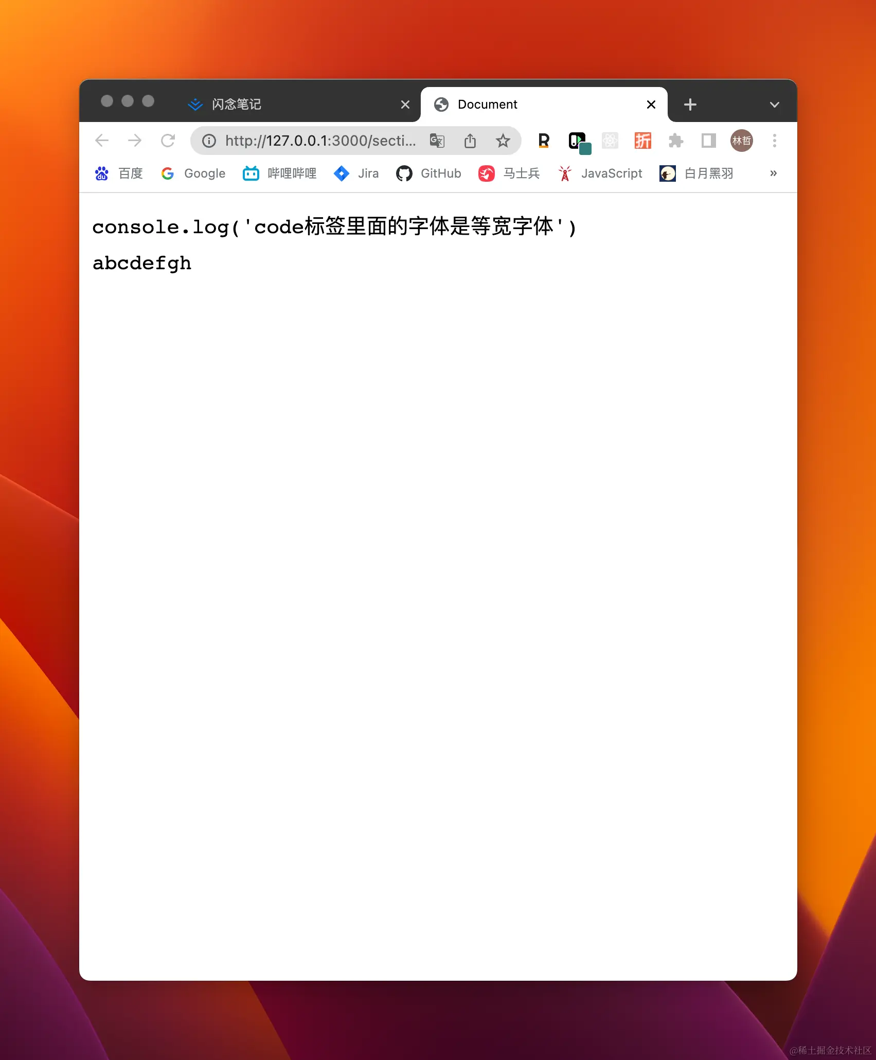This screenshot has width=876, height=1060.
Task: Visit the 百度 bookmark
Action: point(118,173)
